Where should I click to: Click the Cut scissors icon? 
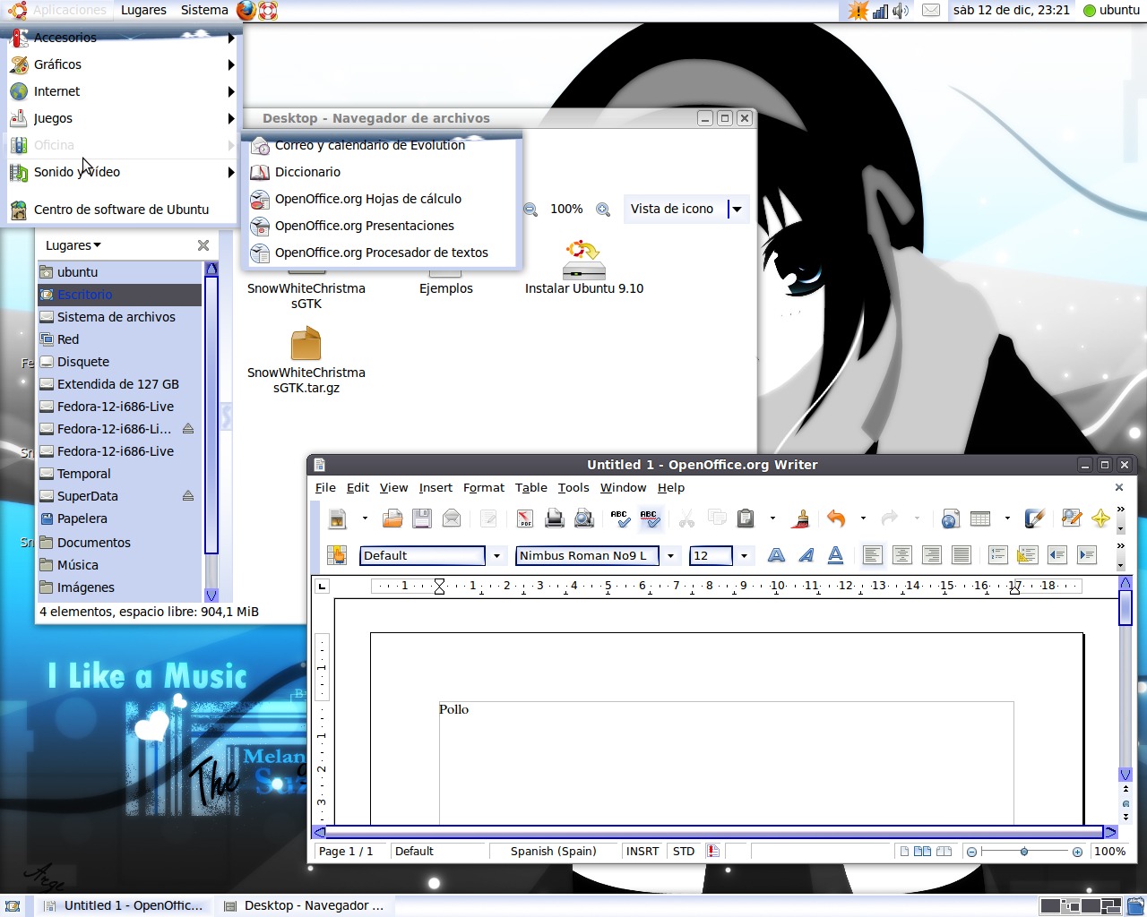[687, 518]
